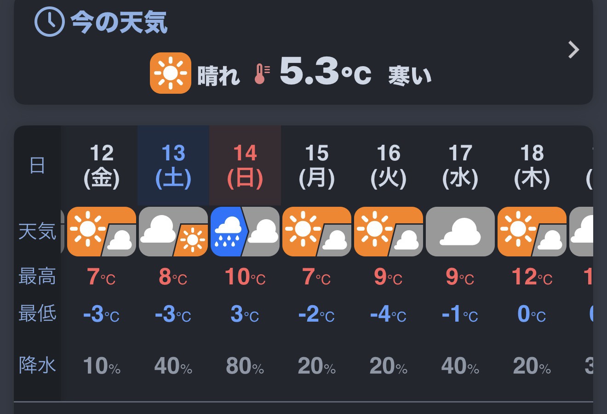
Task: Select the 13 (土) Saturday column header
Action: [x=173, y=166]
